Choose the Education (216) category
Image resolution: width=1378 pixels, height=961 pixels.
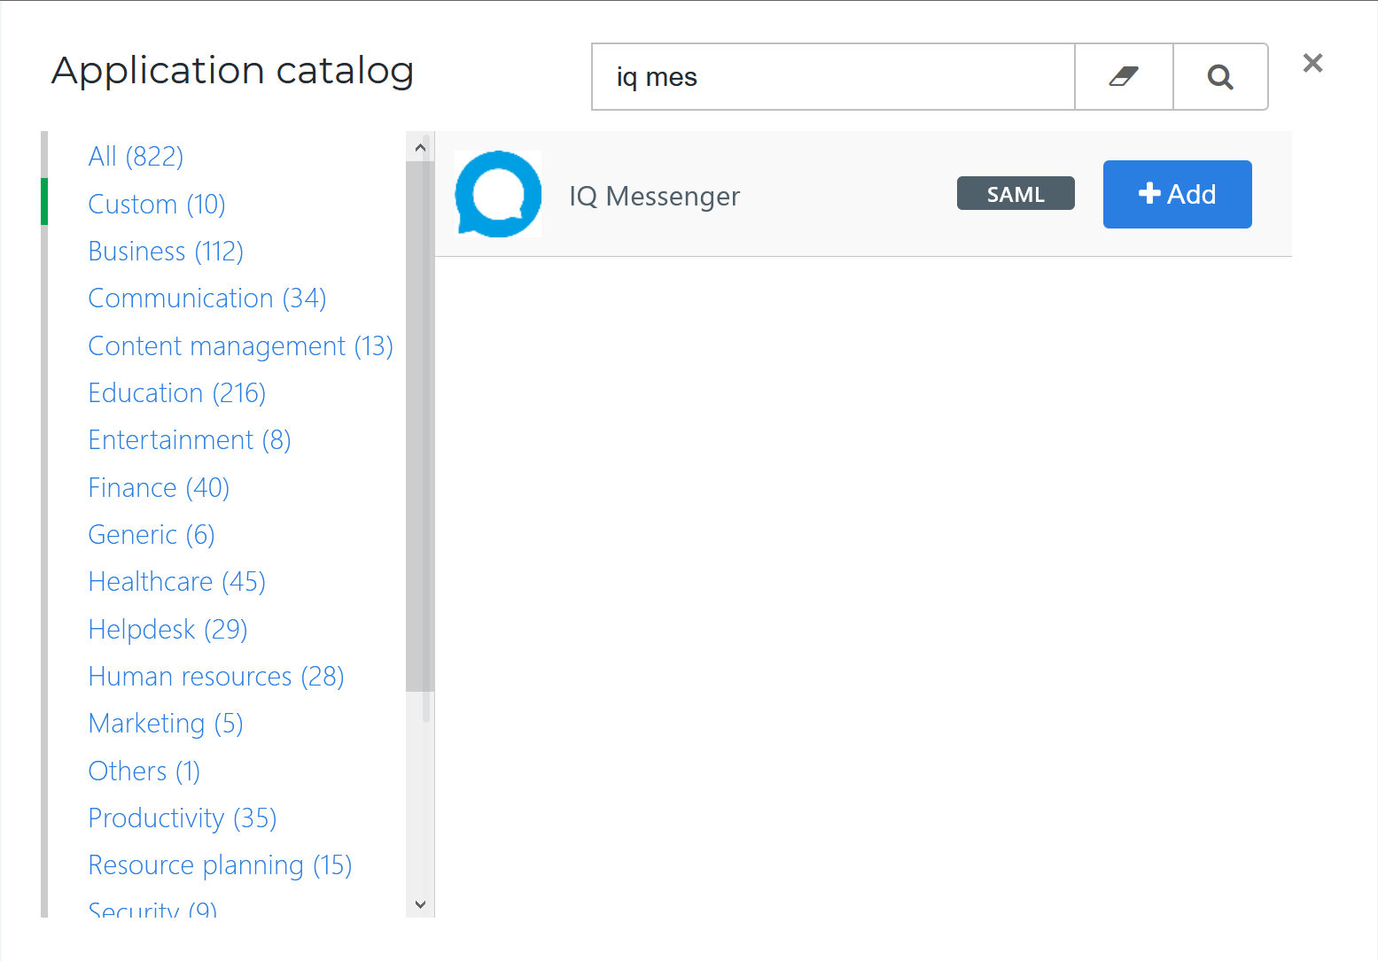177,393
